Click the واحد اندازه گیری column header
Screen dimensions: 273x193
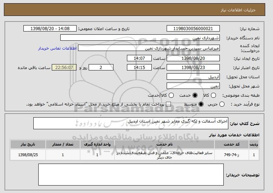(x=97, y=144)
